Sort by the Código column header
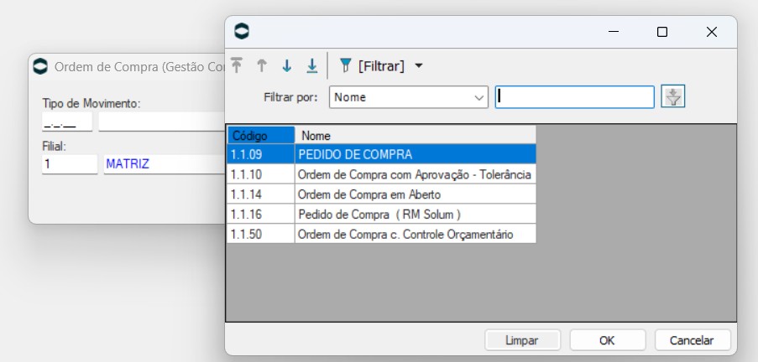Image resolution: width=758 pixels, height=362 pixels. pyautogui.click(x=261, y=135)
